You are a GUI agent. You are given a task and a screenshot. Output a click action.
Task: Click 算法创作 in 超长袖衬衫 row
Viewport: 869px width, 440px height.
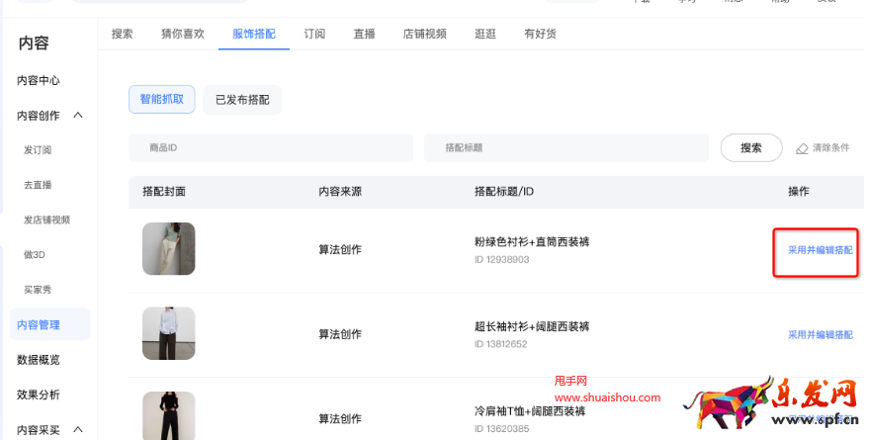click(340, 335)
